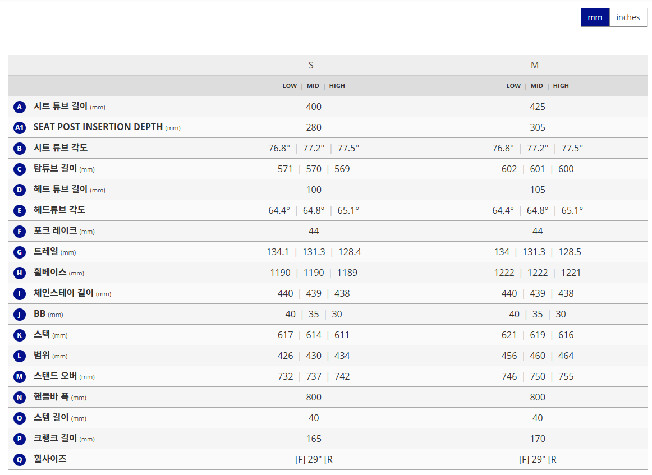
Task: Click the letter M standover badge
Action: pos(20,377)
